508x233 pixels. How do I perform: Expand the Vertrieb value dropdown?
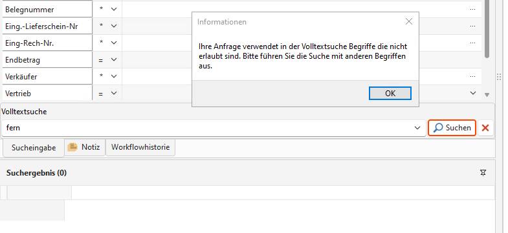coord(472,93)
